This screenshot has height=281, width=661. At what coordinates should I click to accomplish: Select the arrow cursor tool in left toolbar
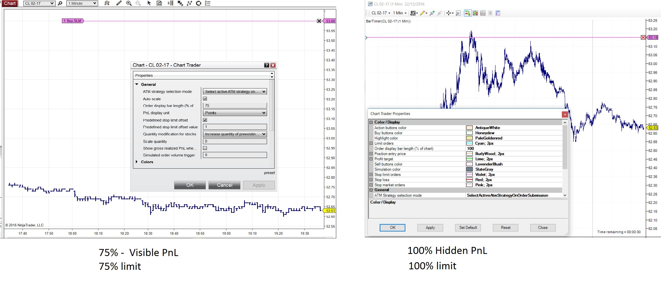tap(149, 3)
